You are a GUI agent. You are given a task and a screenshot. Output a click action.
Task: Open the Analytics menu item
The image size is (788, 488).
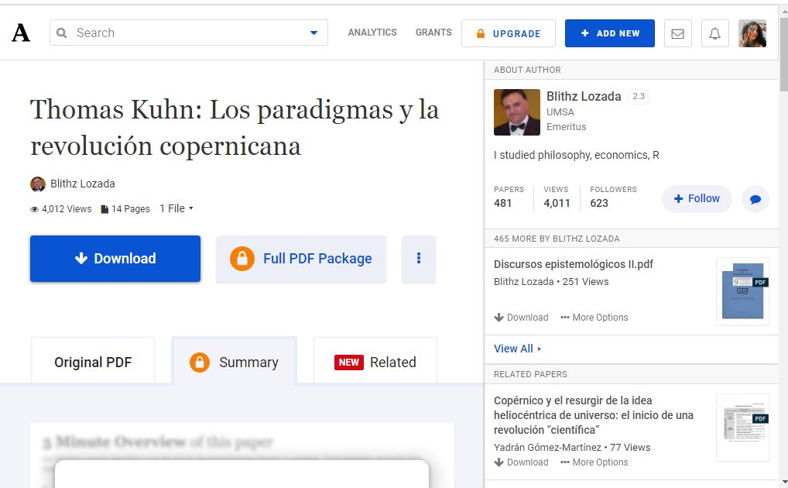pyautogui.click(x=372, y=33)
